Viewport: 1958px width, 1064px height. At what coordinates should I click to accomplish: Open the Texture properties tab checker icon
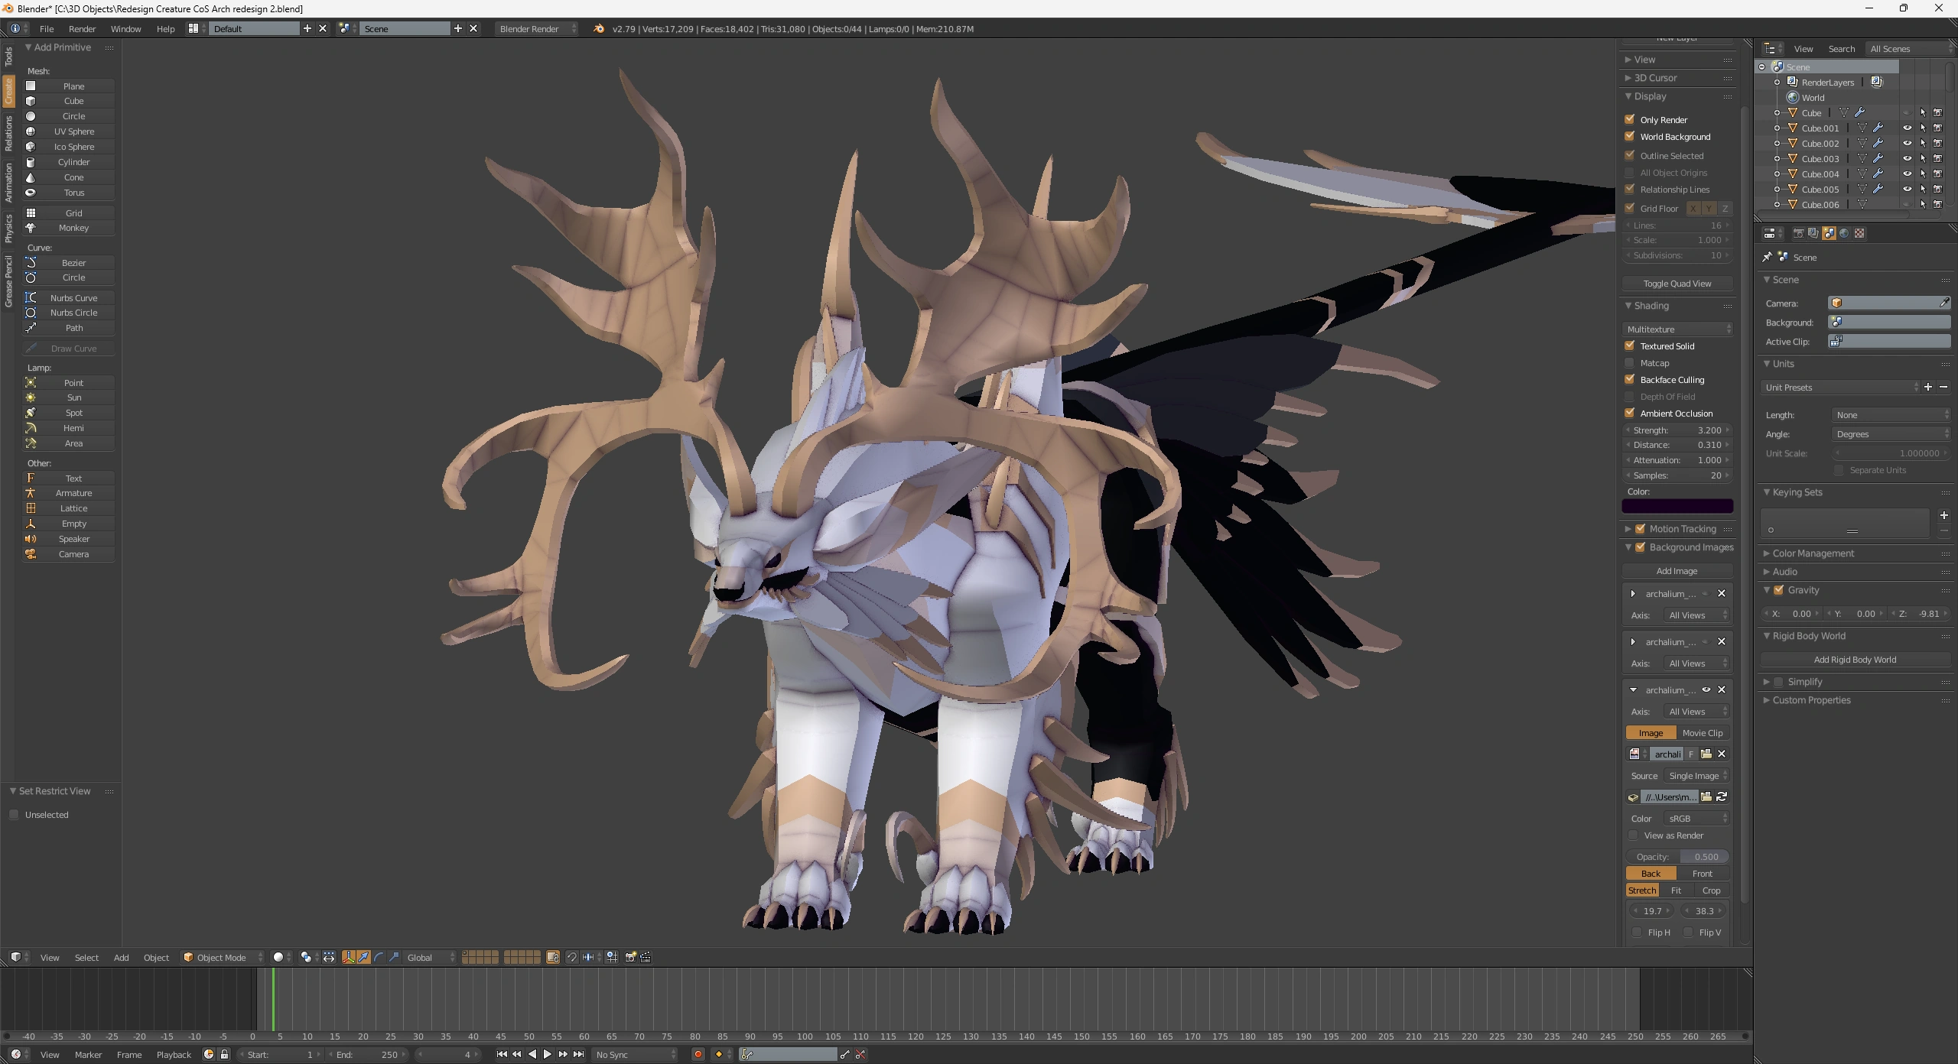1859,233
